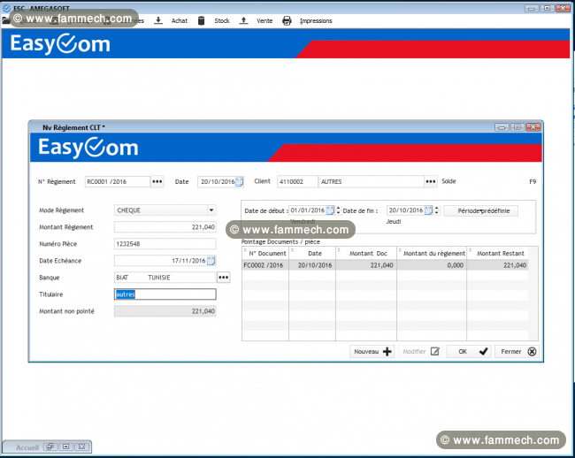The image size is (575, 458).
Task: Click the Nouveau button
Action: point(372,351)
